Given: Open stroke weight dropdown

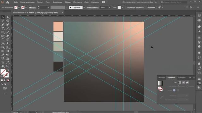Looking at the screenshot, I should 48,8.
